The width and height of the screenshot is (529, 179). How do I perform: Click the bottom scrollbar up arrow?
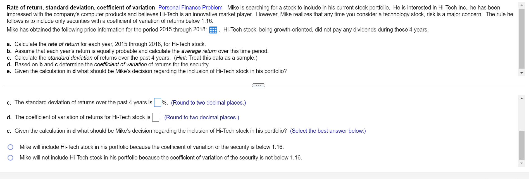coord(522,98)
